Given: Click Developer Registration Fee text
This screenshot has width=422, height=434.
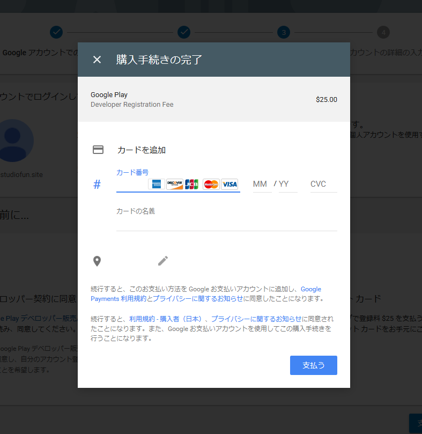Looking at the screenshot, I should pyautogui.click(x=132, y=105).
